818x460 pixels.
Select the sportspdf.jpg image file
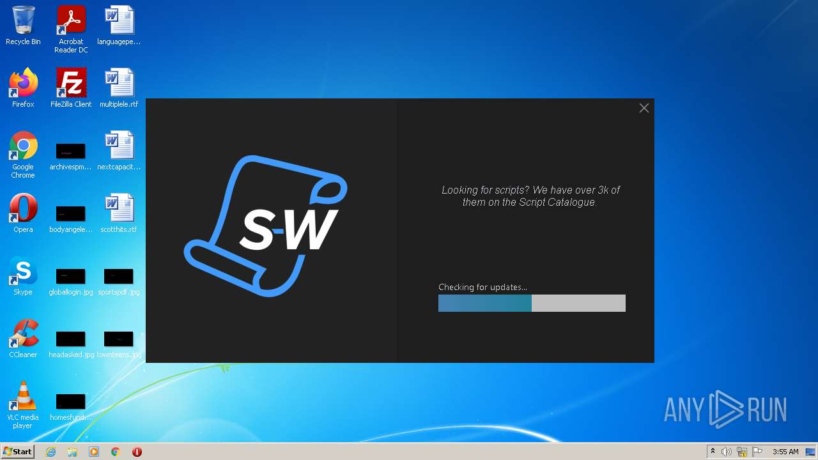point(119,281)
